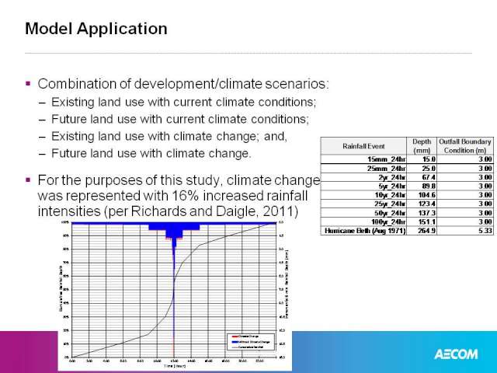Select the '50yr_24hr' row label
The width and height of the screenshot is (497, 373).
[388, 213]
